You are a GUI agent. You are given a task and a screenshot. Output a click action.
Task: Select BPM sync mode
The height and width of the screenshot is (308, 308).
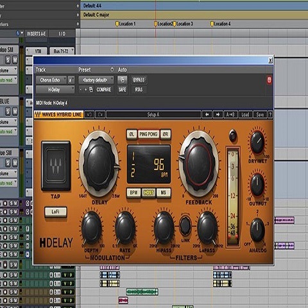tap(133, 193)
